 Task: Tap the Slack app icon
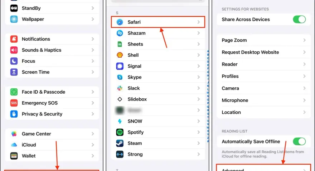[x=120, y=88]
